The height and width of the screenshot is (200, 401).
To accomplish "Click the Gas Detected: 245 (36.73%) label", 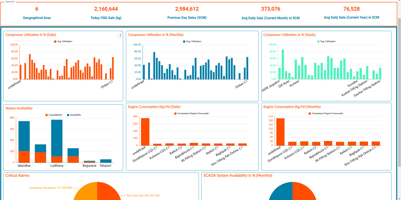I will 143,196.
